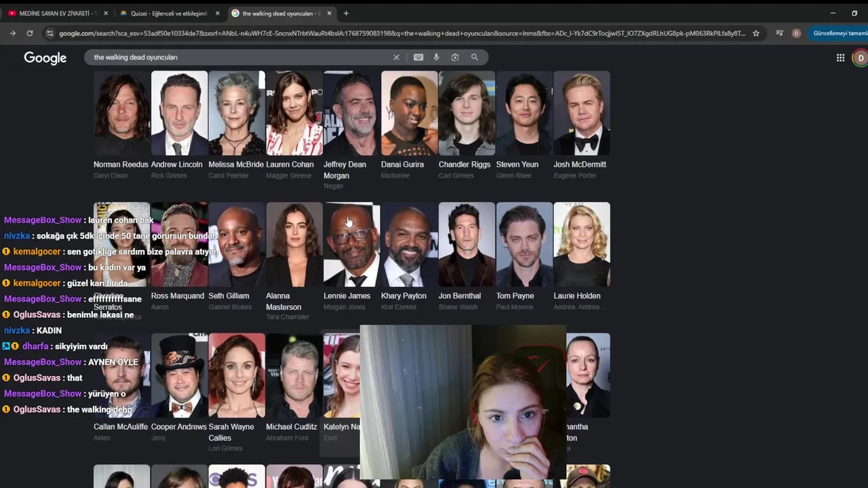Click the Google search box text
Image resolution: width=868 pixels, height=488 pixels.
136,58
